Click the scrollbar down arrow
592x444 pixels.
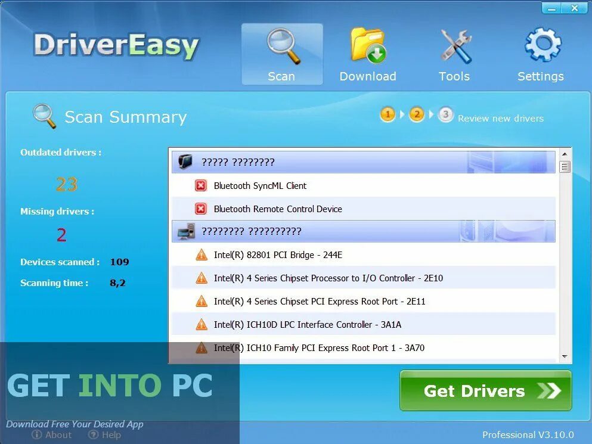pos(565,356)
